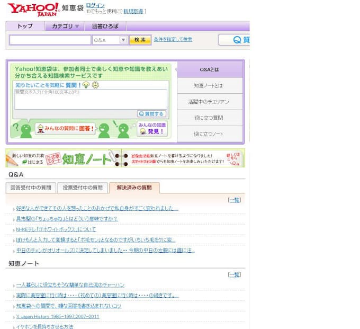360x329 pixels.
Task: Click the 知恵ノート notebook banner image
Action: tap(64, 158)
